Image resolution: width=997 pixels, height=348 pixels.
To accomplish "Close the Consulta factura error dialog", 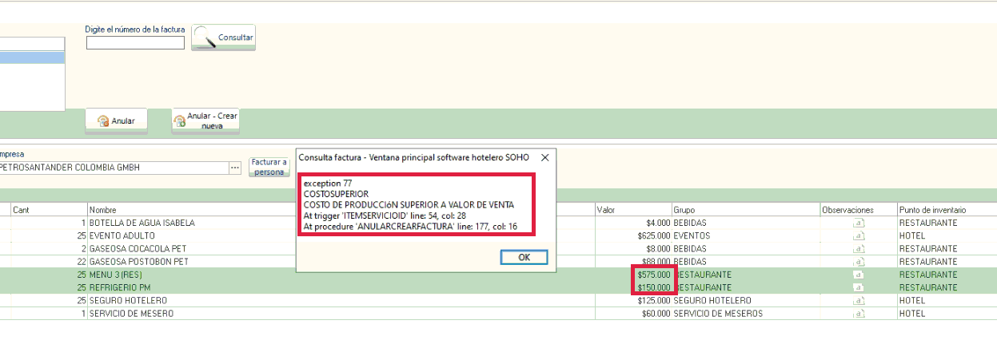I will [544, 157].
